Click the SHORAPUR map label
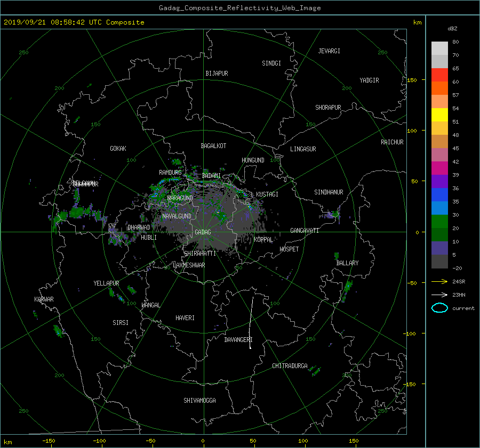This screenshot has width=480, height=448. pos(328,108)
